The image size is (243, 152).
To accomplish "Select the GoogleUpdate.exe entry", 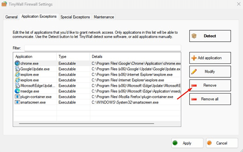I will coord(35,69).
